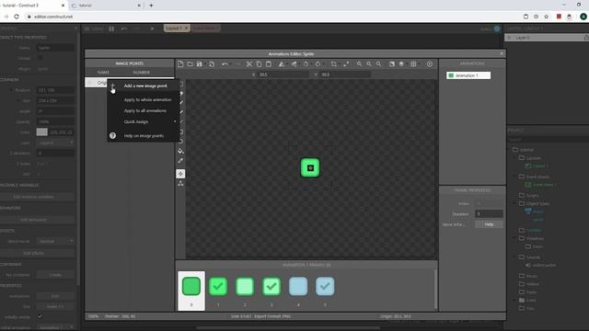Select the cut scissors icon
The height and width of the screenshot is (331, 589).
(249, 64)
